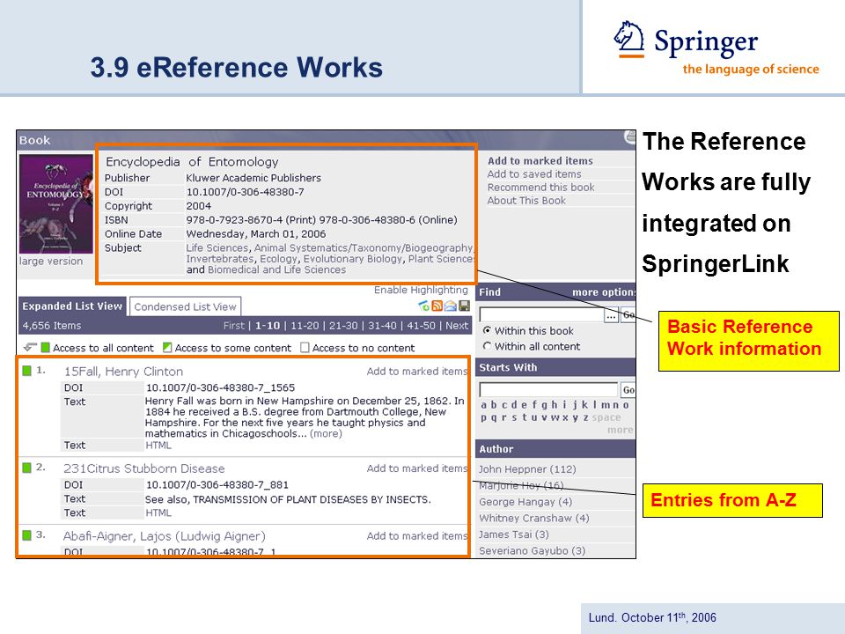
Task: Filter by author George Hangay (4)
Action: pos(525,502)
